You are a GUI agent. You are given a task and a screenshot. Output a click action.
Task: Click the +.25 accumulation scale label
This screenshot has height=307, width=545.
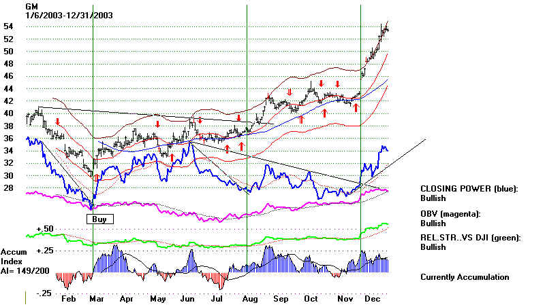tap(45, 251)
